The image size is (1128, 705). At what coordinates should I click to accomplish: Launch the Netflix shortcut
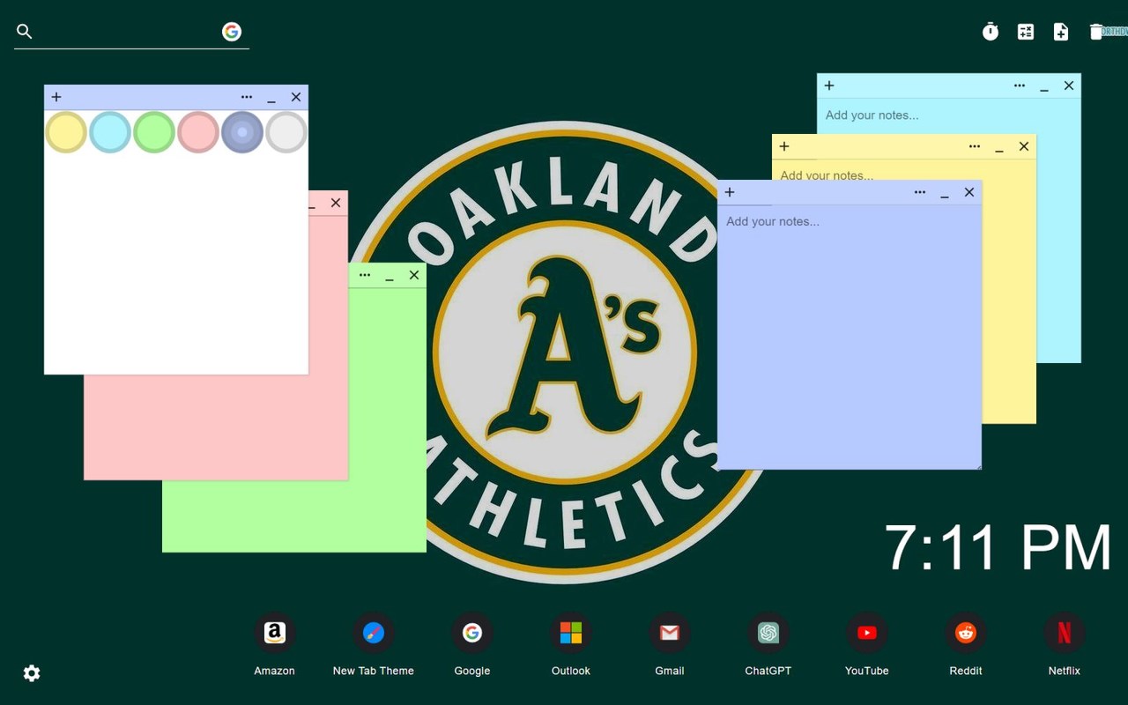coord(1065,633)
